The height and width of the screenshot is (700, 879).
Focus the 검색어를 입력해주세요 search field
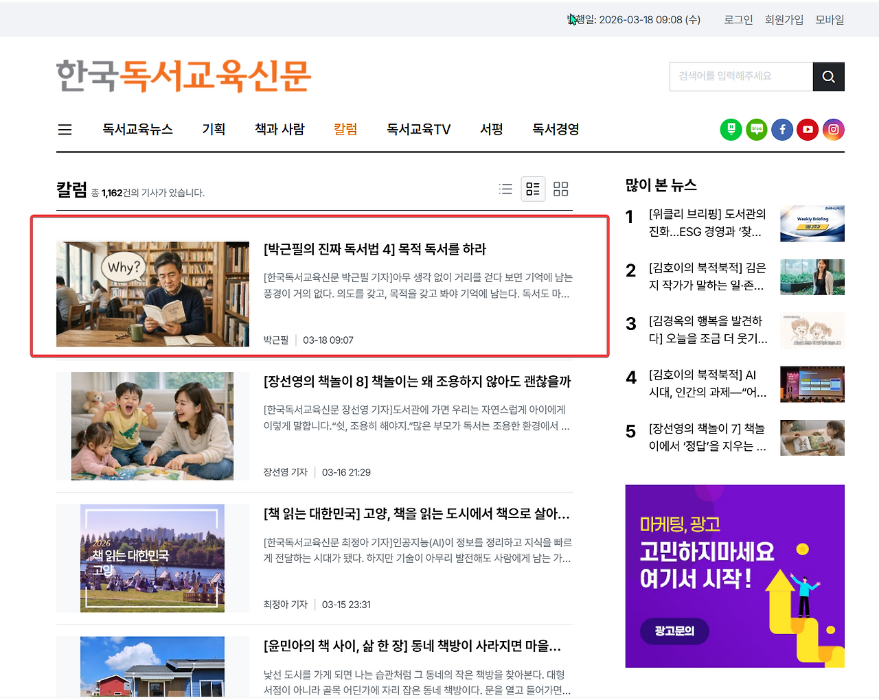[741, 77]
